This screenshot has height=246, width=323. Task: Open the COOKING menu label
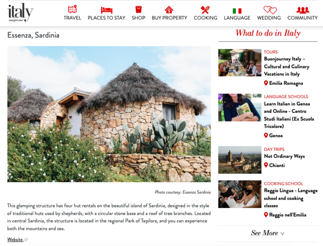[205, 18]
